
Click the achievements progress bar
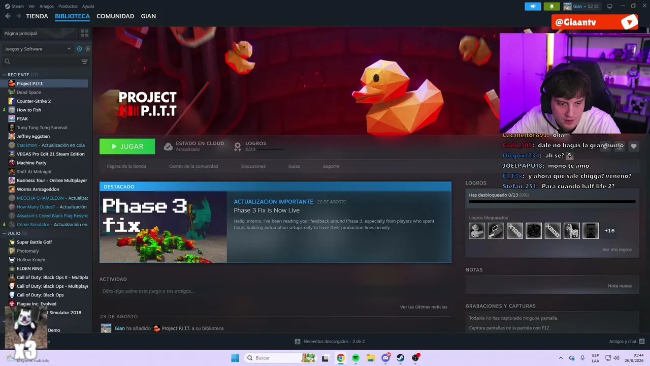552,202
